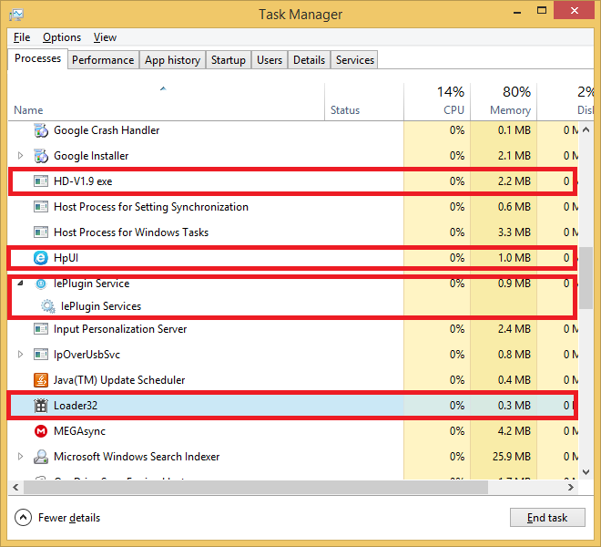Collapse the IePlugin Service group
Viewport: 601px width, 547px height.
pos(20,284)
